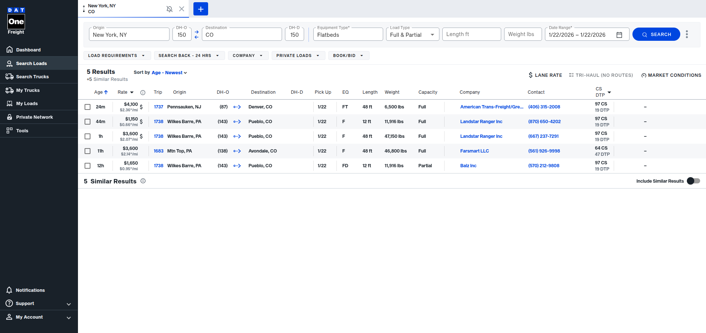The width and height of the screenshot is (706, 333).
Task: Click the swap origin and destination arrows icon
Action: tap(196, 35)
